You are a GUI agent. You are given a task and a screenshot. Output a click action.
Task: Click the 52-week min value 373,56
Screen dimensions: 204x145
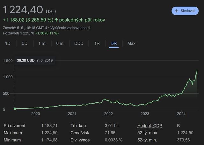point(183,140)
